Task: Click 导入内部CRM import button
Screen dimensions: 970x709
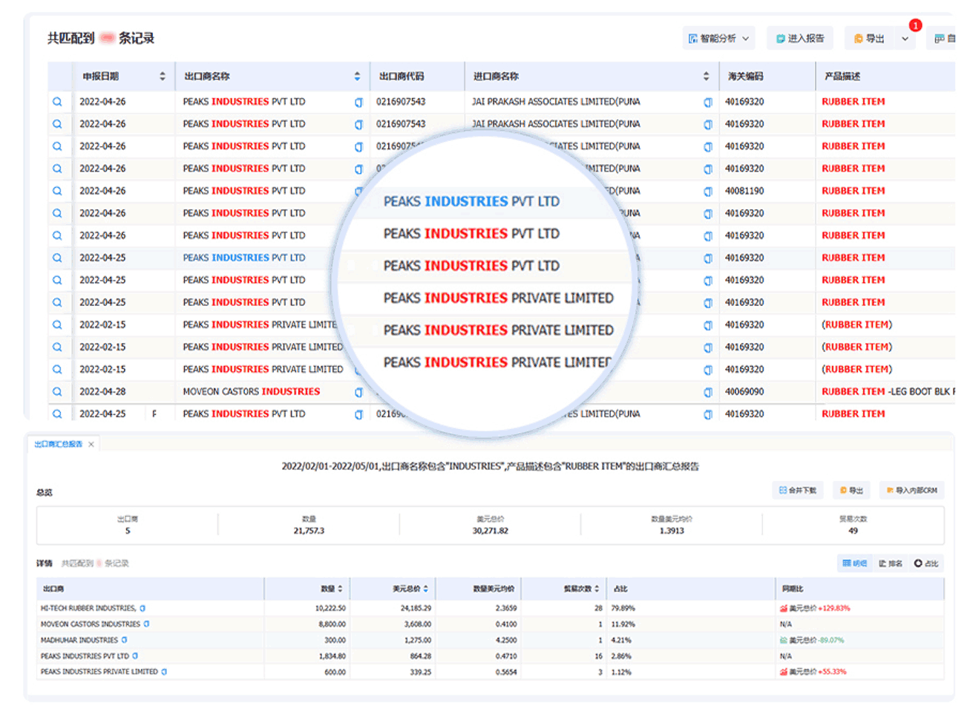Action: click(911, 491)
